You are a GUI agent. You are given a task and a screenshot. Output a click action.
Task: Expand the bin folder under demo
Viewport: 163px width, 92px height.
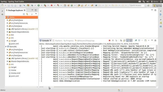point(7,35)
